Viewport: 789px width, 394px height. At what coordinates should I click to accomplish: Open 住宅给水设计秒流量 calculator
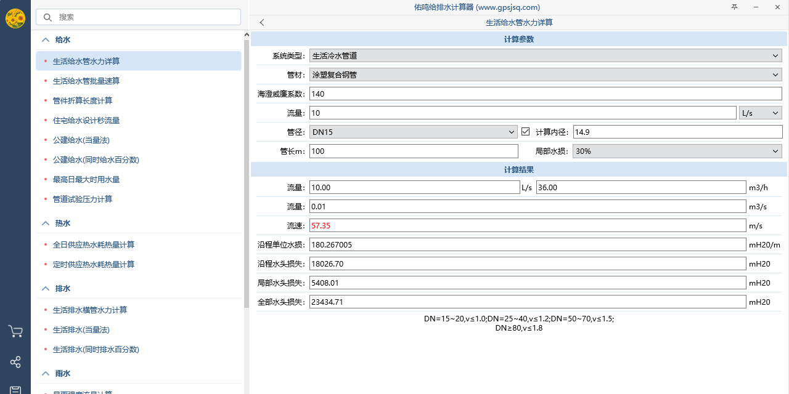point(86,120)
